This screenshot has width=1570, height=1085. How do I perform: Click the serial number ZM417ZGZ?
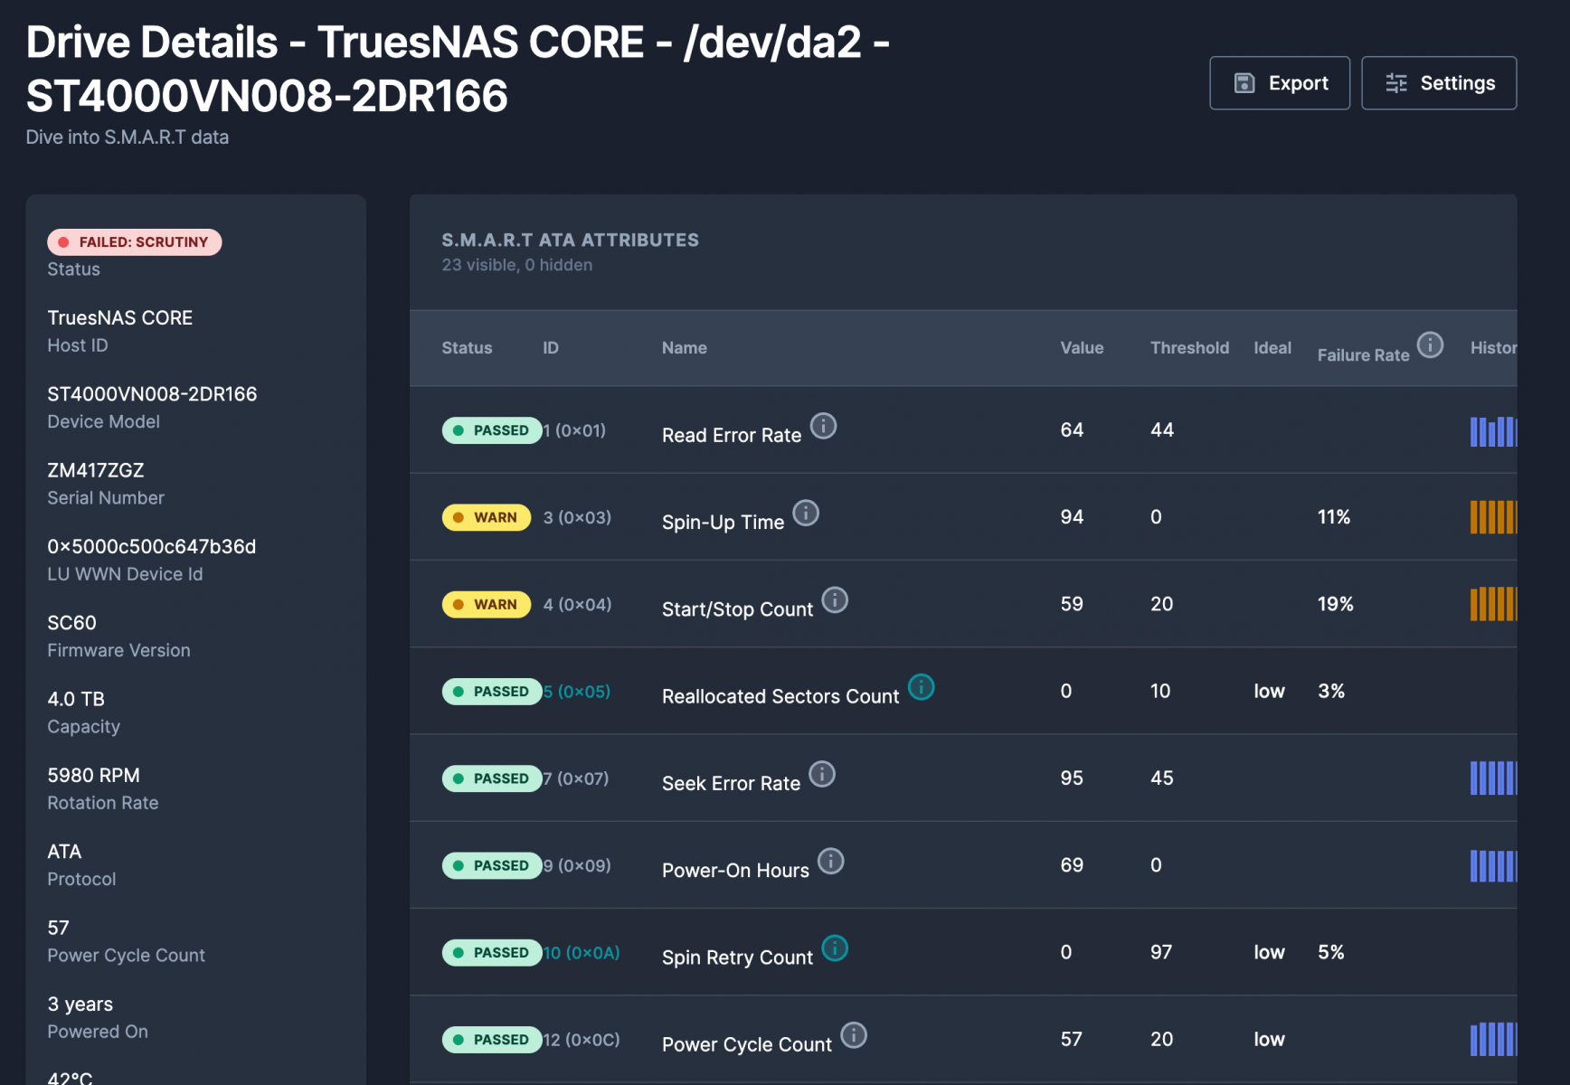96,470
